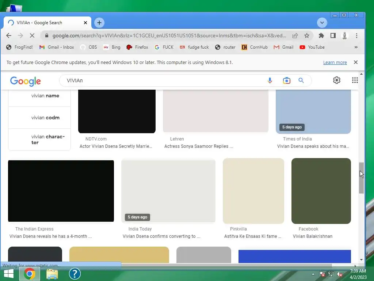
Task: Select the 'vivian character' suggestion
Action: [x=39, y=139]
